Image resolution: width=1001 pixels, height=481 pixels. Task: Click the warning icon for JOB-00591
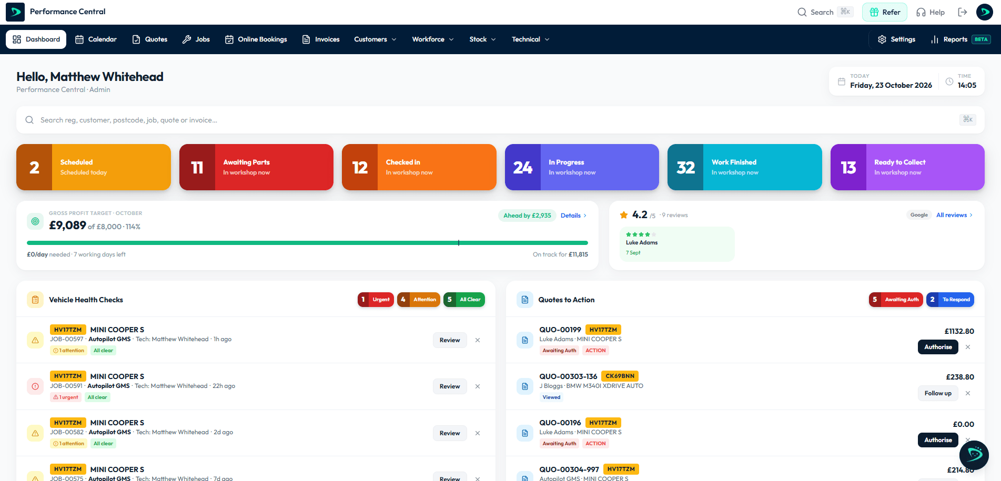point(35,386)
